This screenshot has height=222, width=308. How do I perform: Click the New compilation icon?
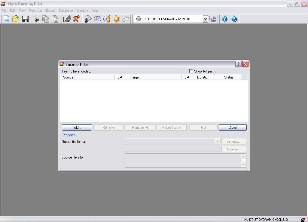6,19
